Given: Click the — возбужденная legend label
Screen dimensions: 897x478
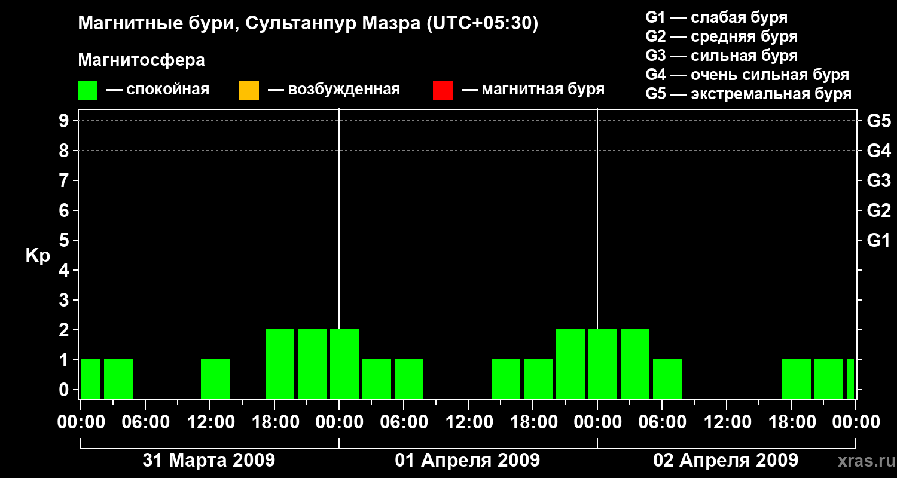Looking at the screenshot, I should coord(334,90).
